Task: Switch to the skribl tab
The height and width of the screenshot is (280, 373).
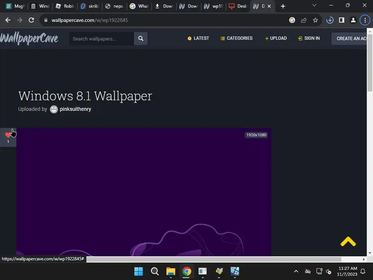Action: tap(90, 6)
